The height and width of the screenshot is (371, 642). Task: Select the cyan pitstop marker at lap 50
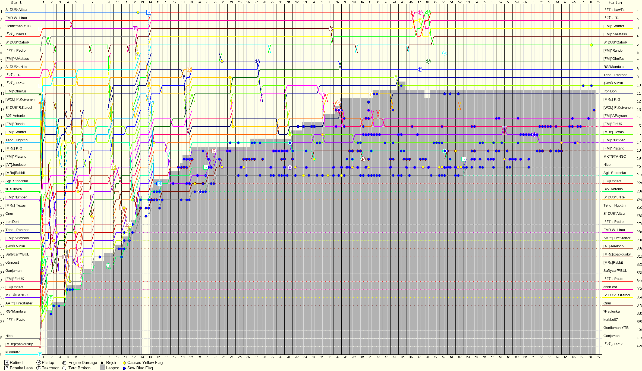[x=445, y=53]
